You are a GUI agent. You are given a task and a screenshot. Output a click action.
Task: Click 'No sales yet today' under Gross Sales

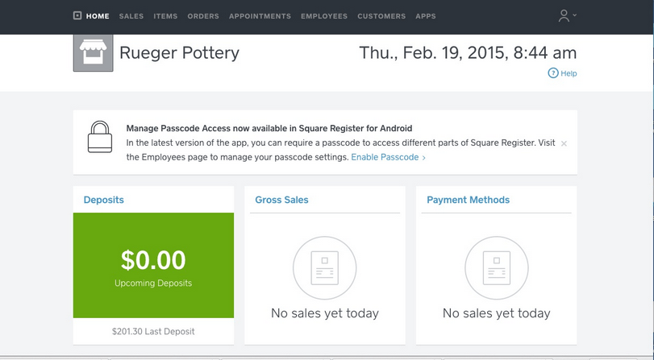[325, 313]
